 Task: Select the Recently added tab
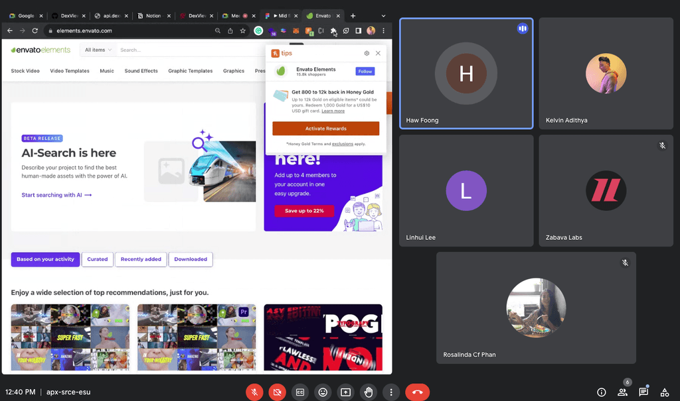(x=141, y=259)
